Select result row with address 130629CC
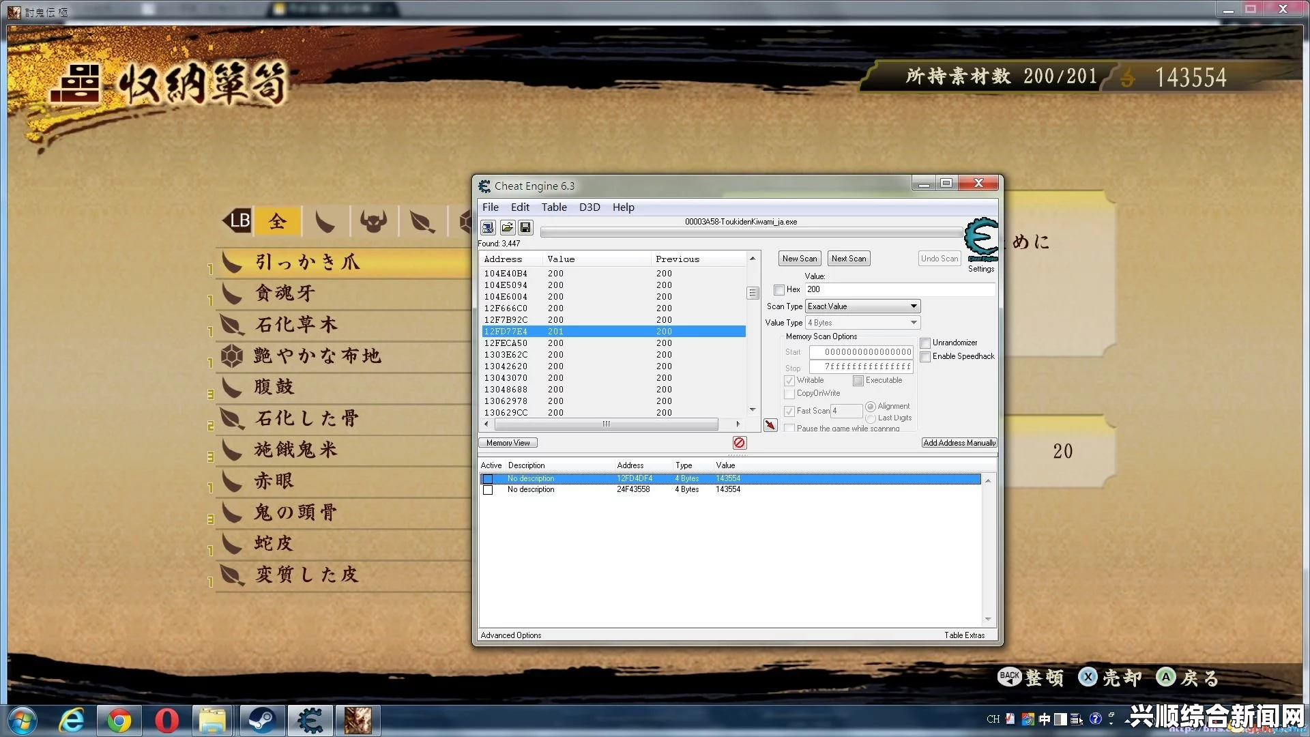This screenshot has height=737, width=1310. (x=614, y=413)
